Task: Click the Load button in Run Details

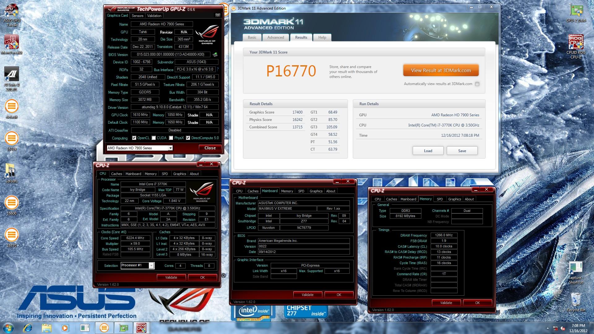Action: (428, 151)
